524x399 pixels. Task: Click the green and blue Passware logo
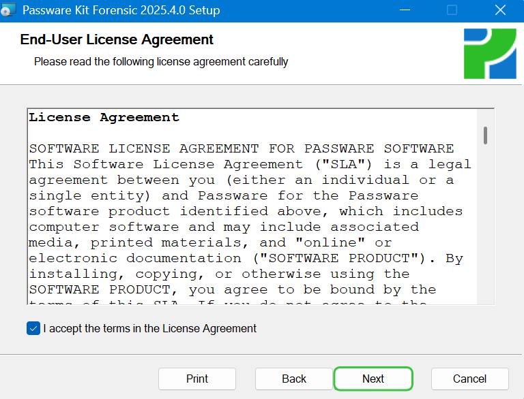pos(490,54)
